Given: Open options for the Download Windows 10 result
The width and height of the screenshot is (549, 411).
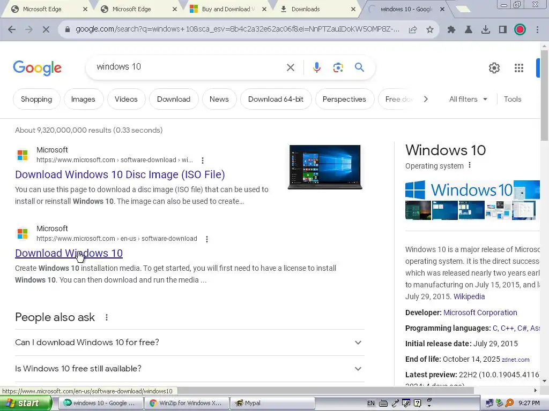Looking at the screenshot, I should pyautogui.click(x=207, y=239).
